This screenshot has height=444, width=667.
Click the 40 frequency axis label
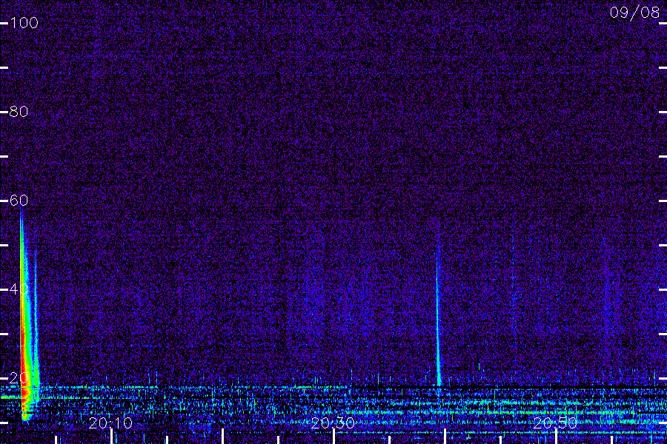point(19,289)
